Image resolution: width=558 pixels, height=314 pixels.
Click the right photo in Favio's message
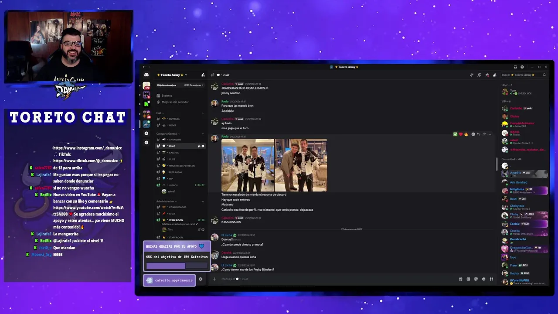(x=301, y=165)
